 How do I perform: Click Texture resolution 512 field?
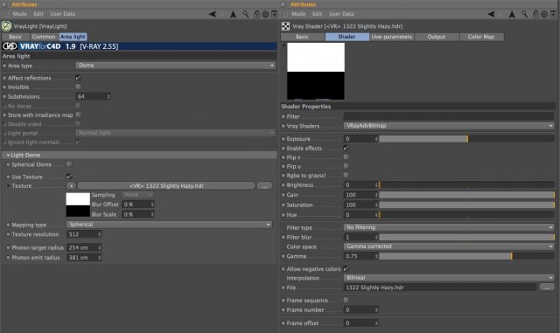click(84, 234)
